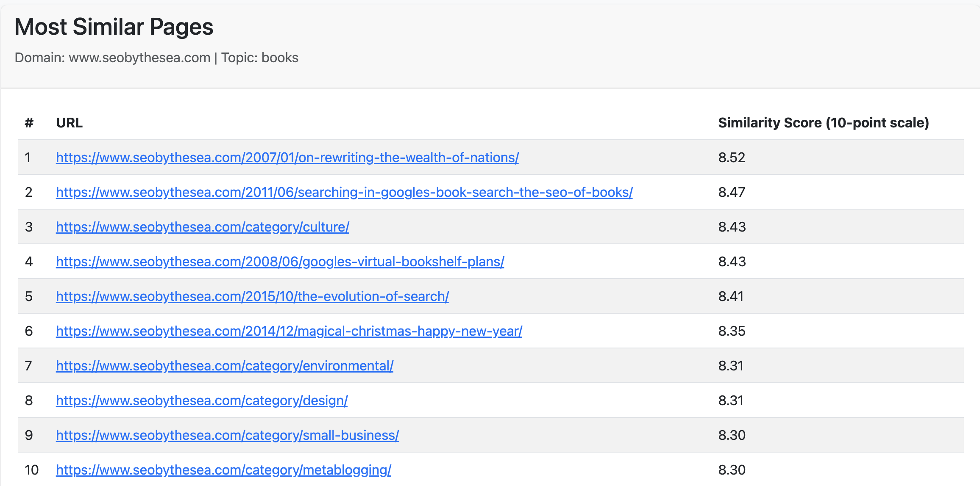
Task: Click the # column header
Action: (x=29, y=123)
